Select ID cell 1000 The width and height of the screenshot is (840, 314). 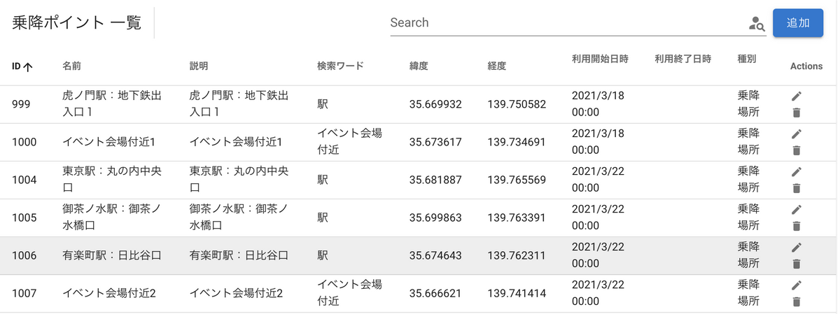click(x=24, y=142)
